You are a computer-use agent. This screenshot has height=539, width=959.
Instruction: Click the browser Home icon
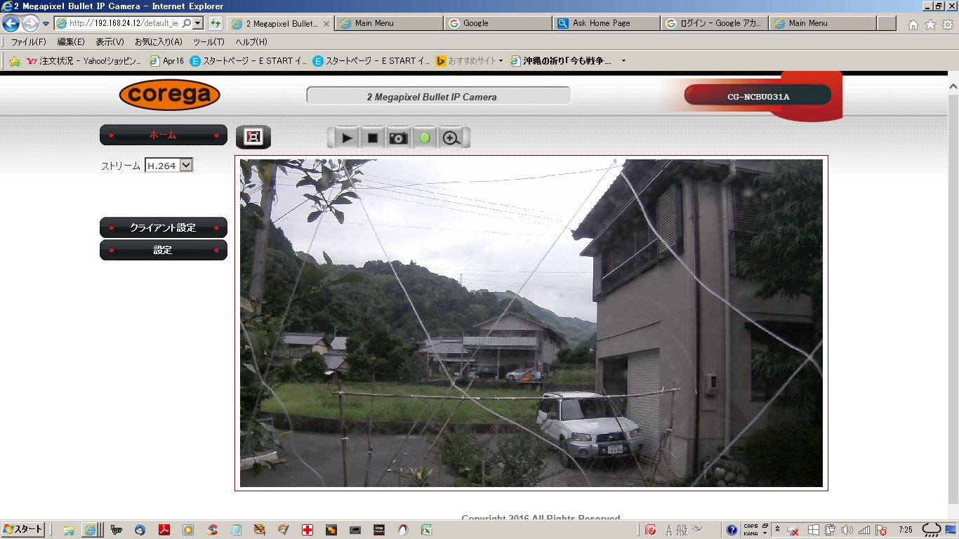click(x=913, y=25)
